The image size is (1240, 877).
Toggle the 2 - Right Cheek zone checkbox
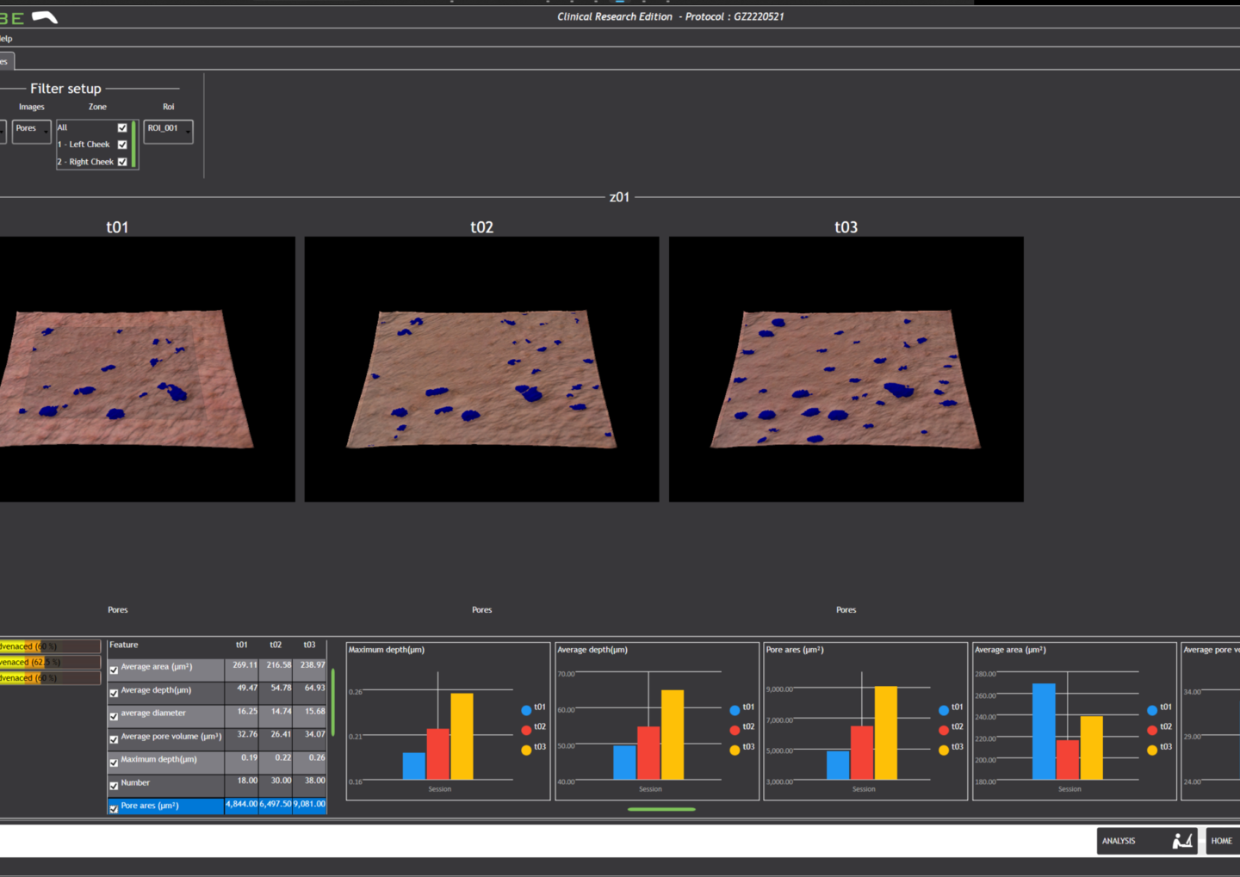pos(122,162)
